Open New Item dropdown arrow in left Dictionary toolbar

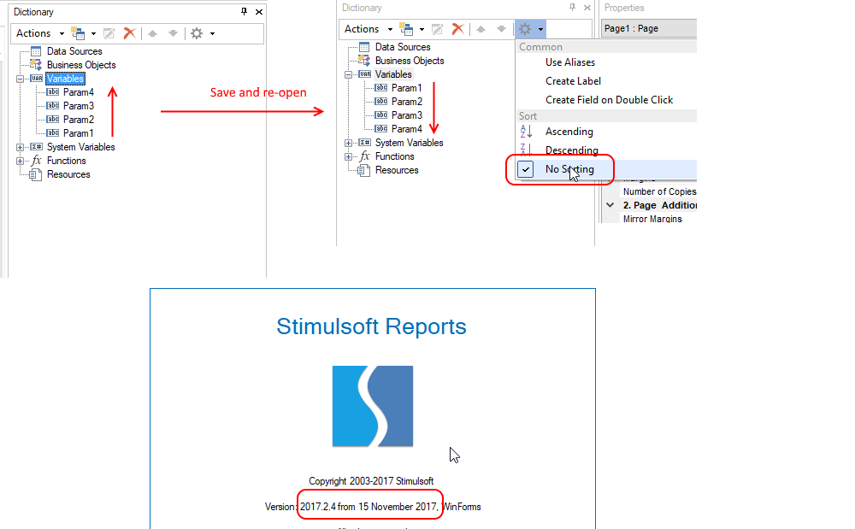pos(93,34)
